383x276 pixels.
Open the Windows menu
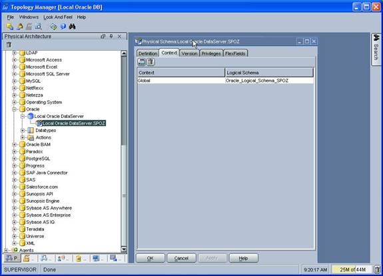pos(29,17)
